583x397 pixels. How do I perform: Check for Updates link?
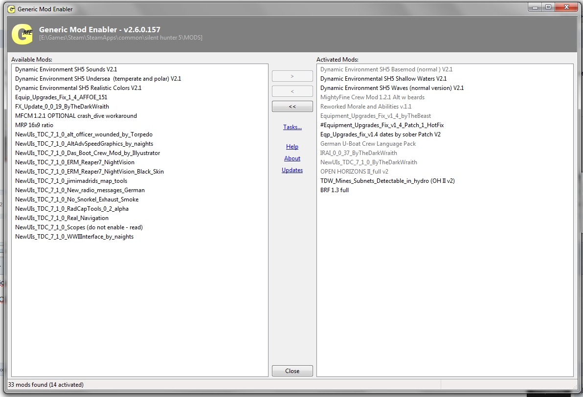pyautogui.click(x=292, y=170)
